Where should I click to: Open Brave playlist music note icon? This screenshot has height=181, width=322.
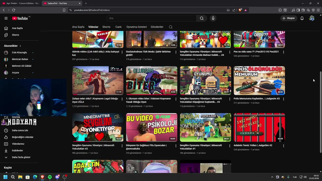coord(293,10)
